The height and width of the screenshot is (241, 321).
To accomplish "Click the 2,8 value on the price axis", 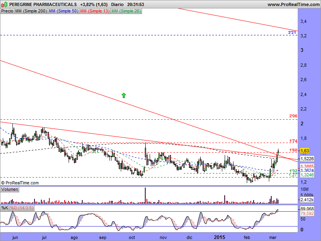I will tap(303, 65).
